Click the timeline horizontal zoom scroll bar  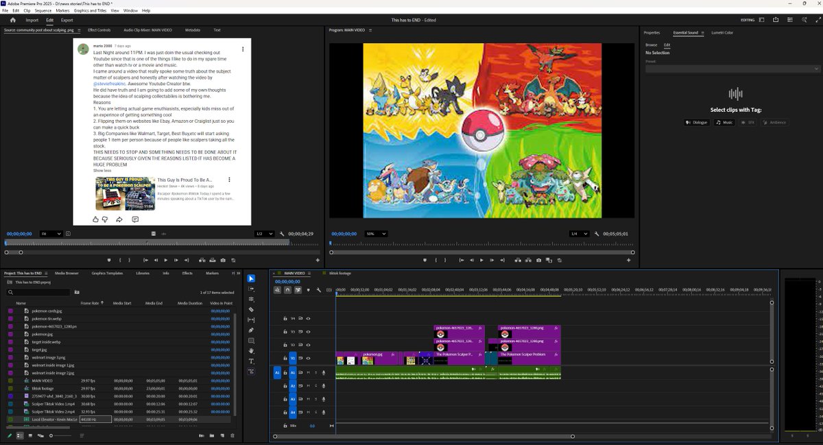[424, 436]
